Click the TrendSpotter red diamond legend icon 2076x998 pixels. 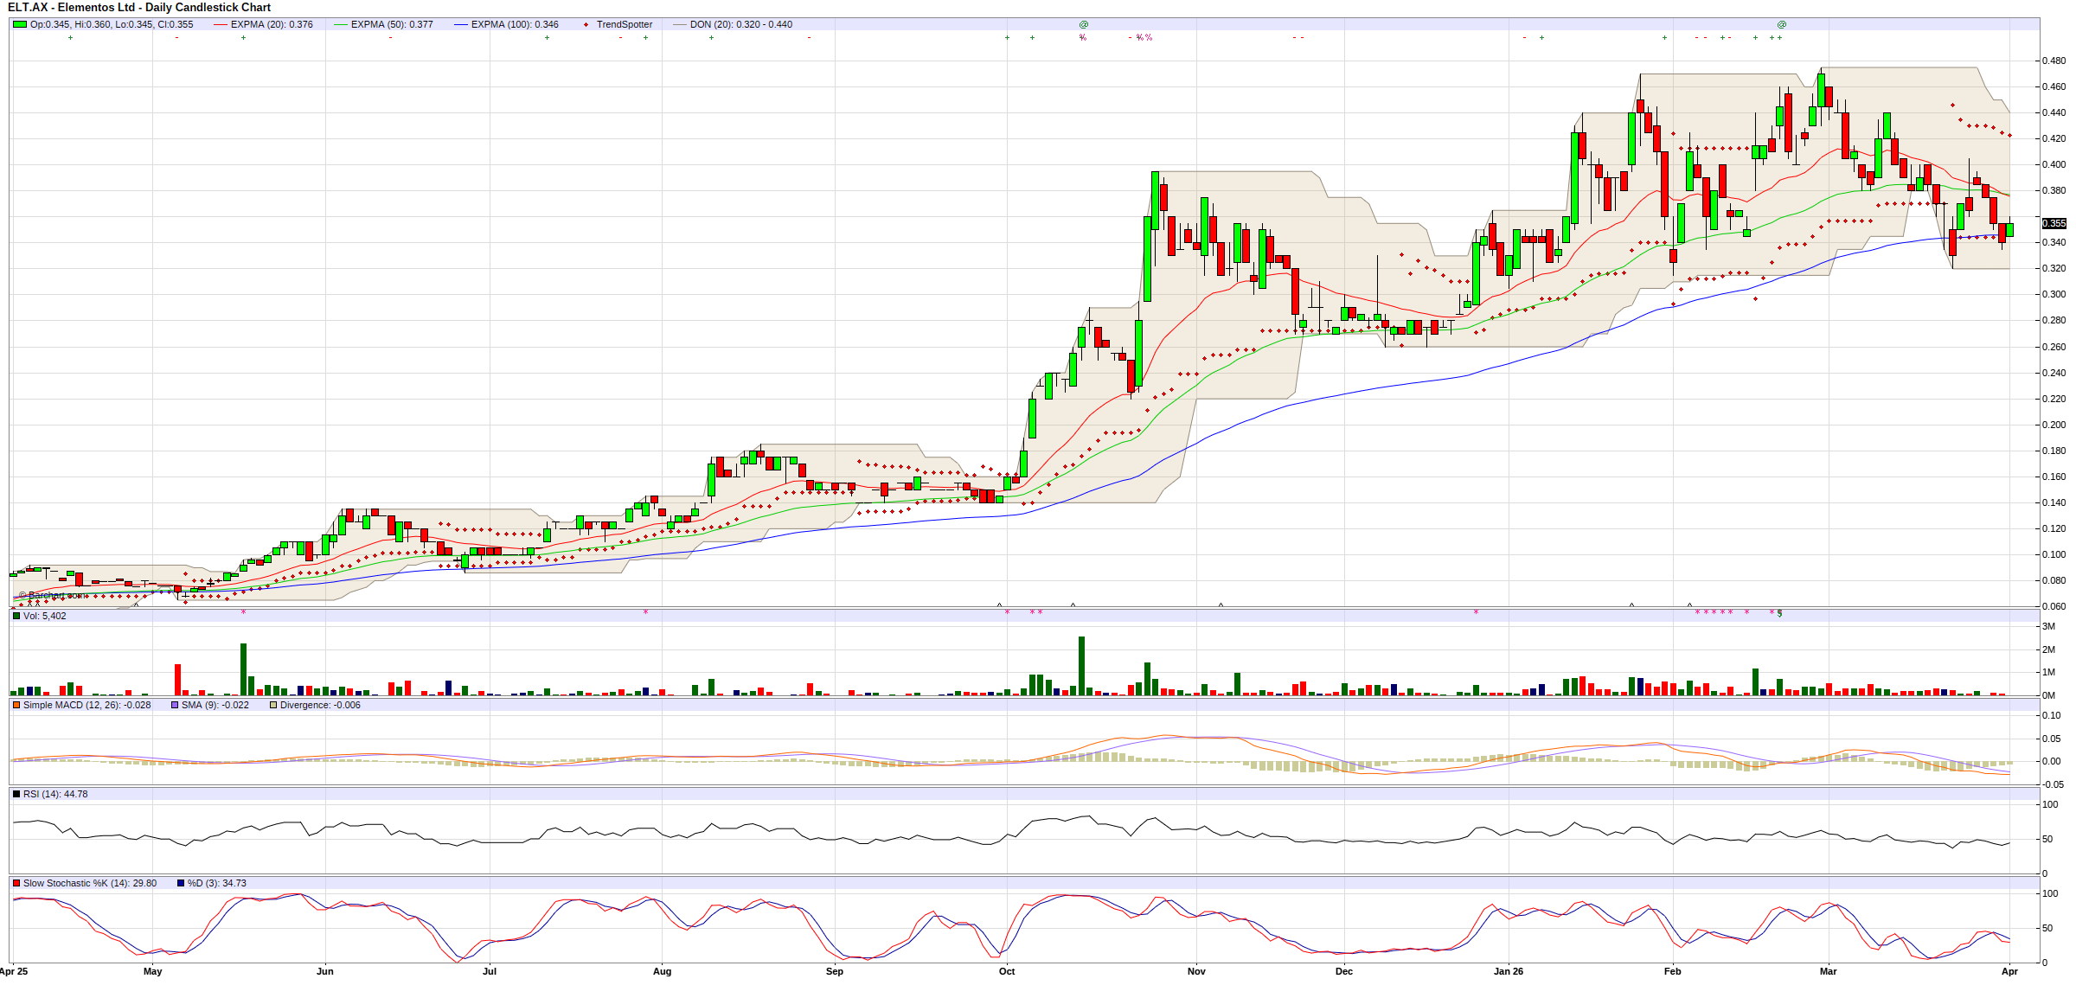pos(586,24)
